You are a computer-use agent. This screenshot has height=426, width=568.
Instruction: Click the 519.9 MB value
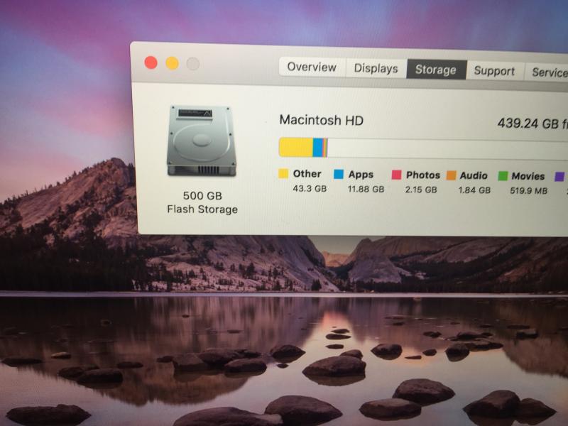click(x=528, y=191)
